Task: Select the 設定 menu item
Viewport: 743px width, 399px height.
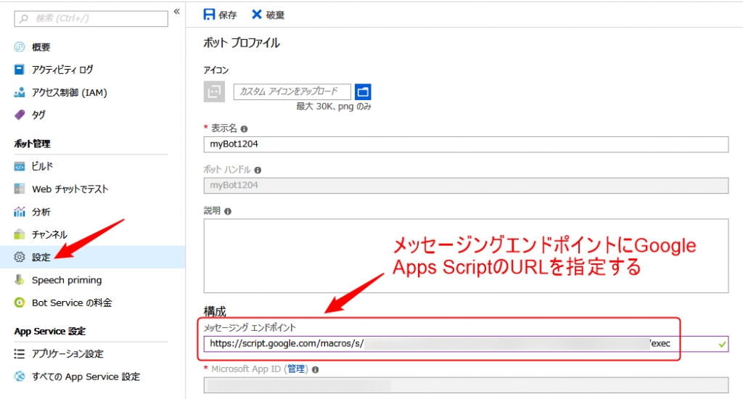Action: click(x=92, y=258)
